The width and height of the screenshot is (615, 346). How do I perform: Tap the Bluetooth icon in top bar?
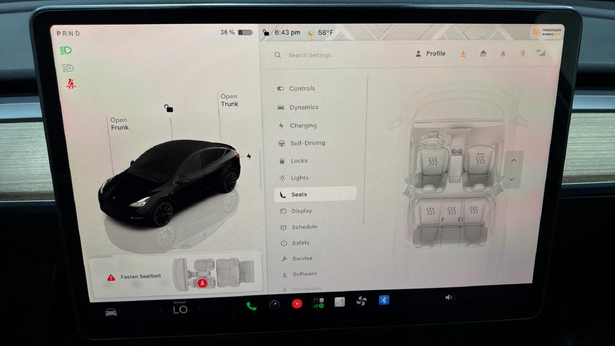pyautogui.click(x=523, y=53)
